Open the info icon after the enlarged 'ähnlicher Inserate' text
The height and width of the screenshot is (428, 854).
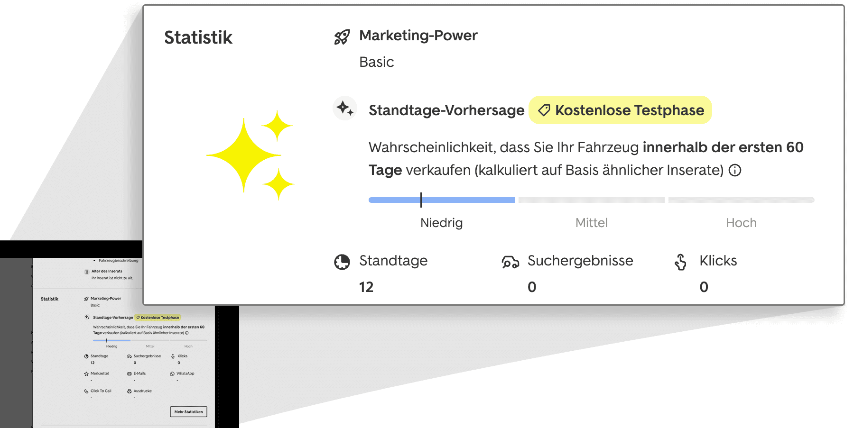point(735,170)
